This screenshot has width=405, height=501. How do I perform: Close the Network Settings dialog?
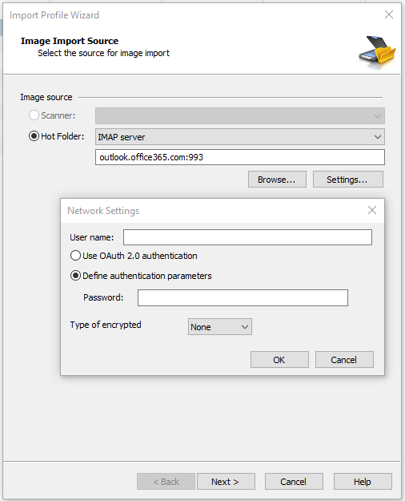pos(372,210)
